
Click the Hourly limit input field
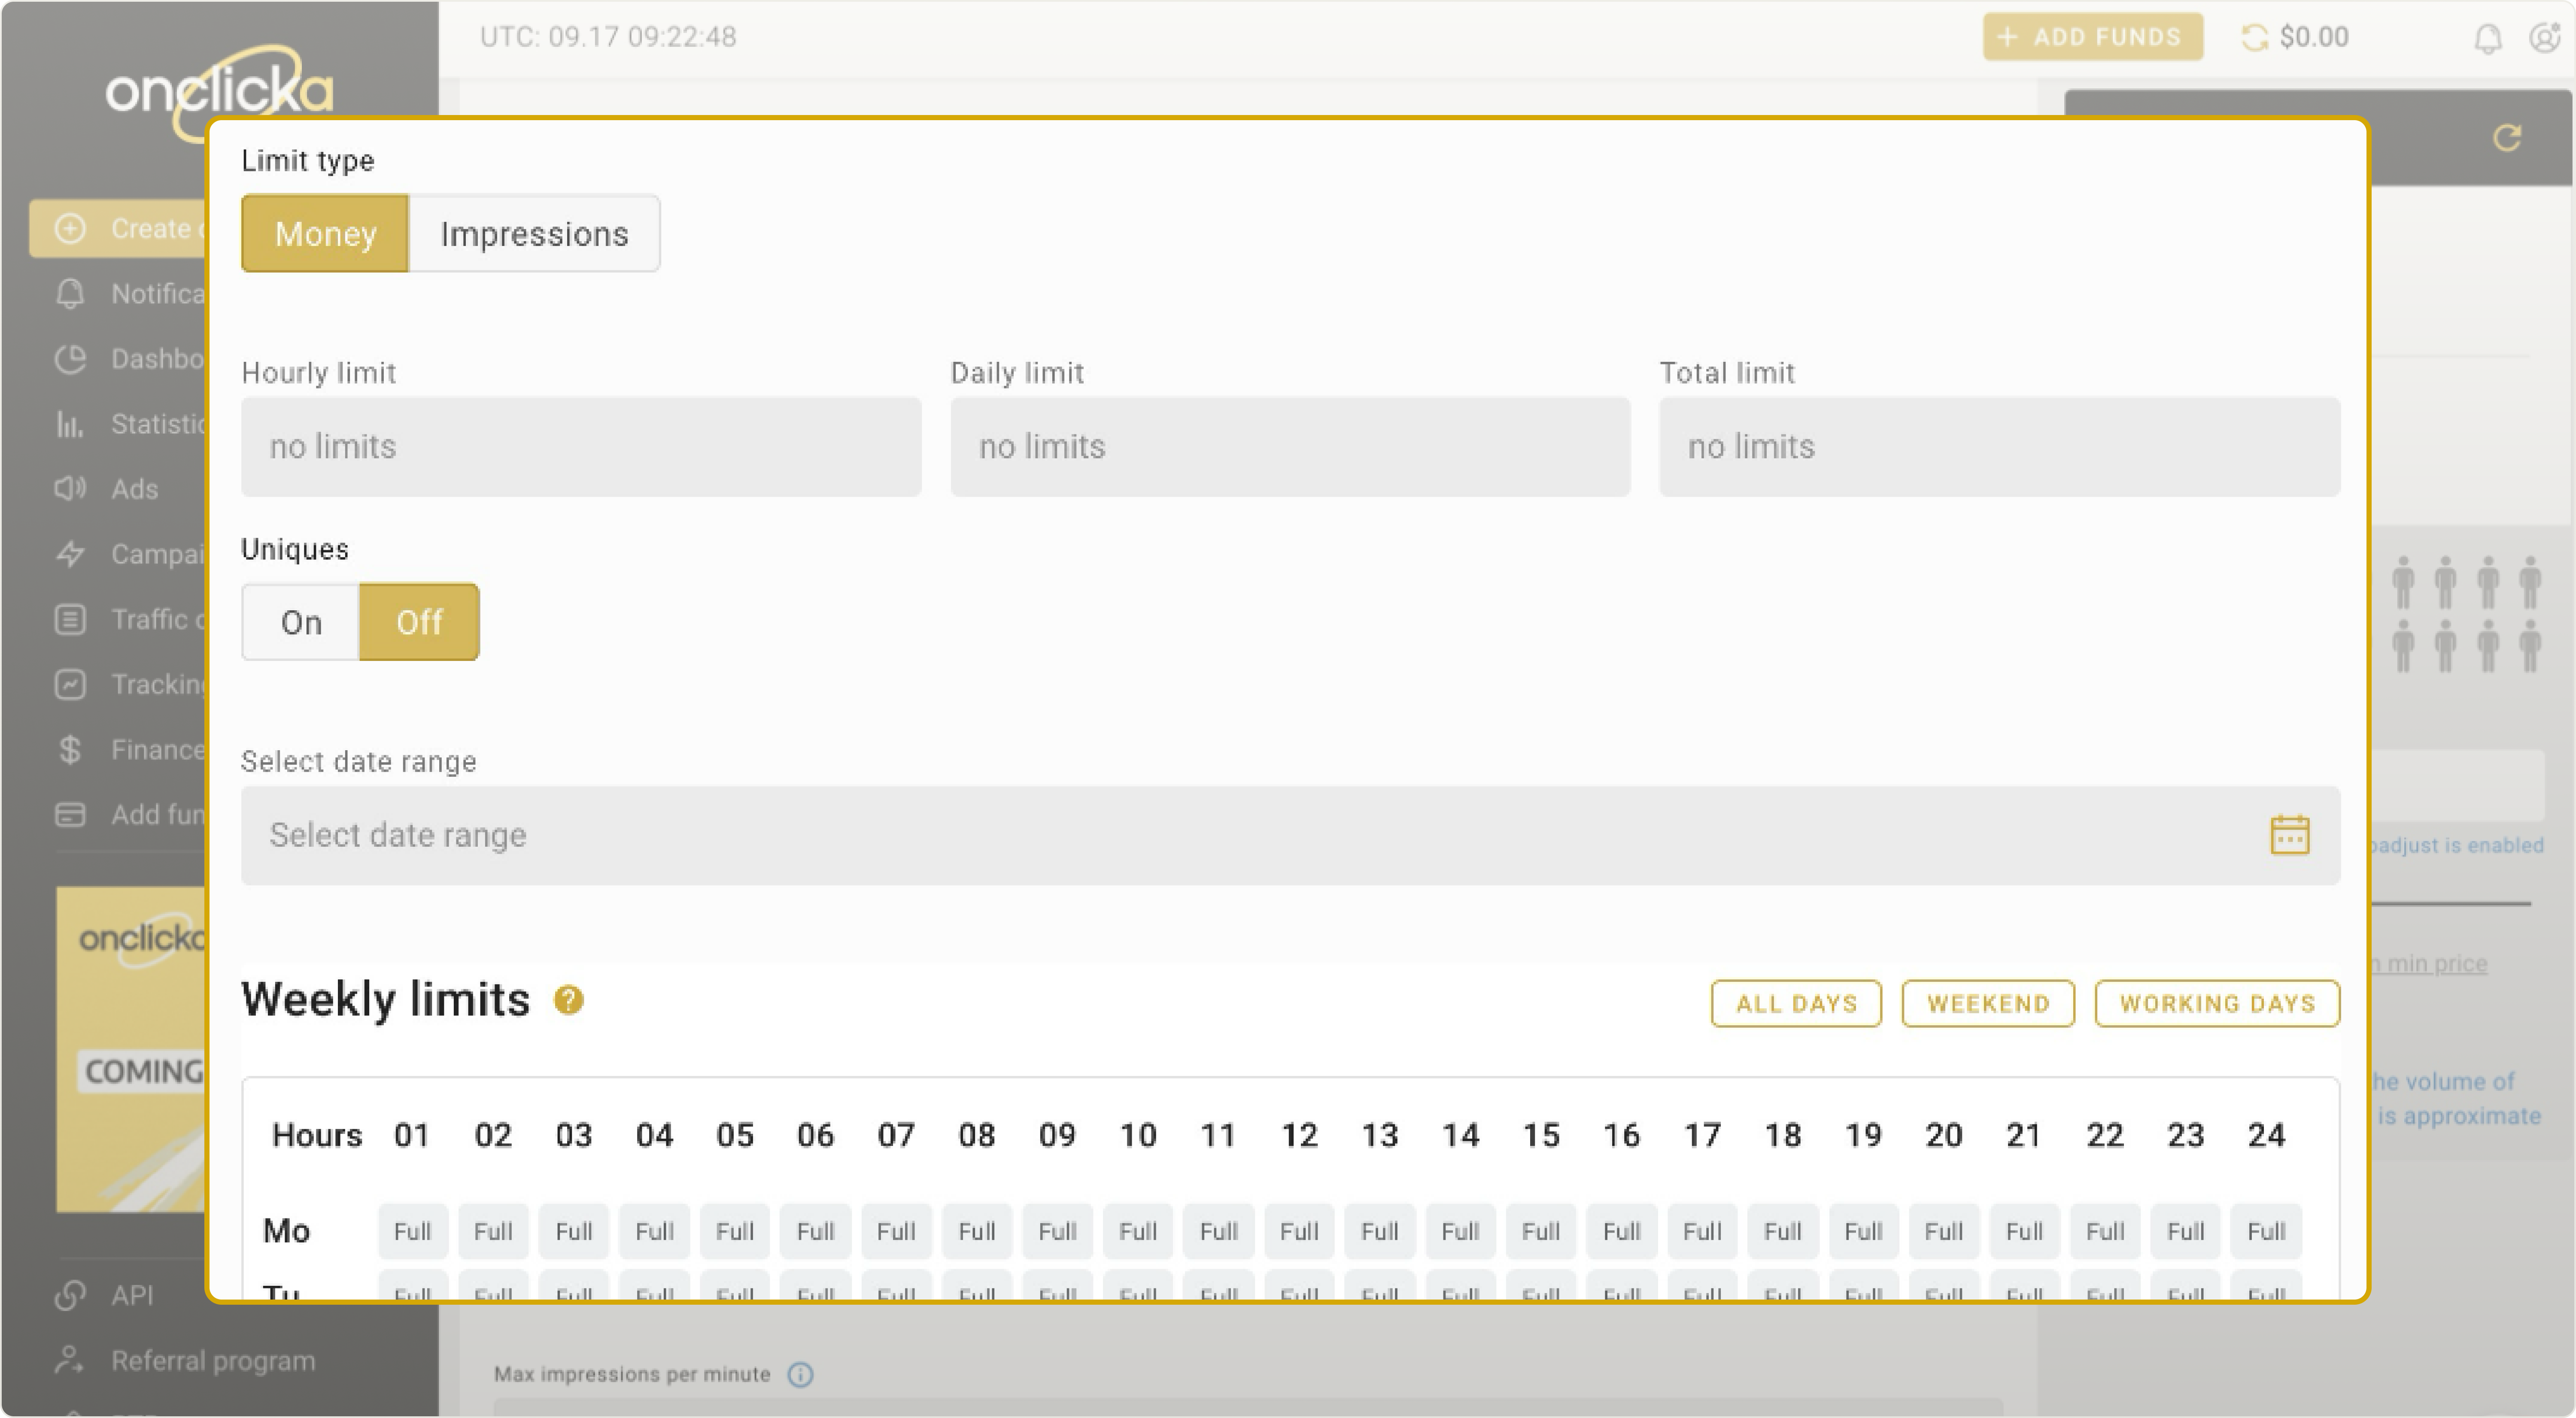pos(580,447)
